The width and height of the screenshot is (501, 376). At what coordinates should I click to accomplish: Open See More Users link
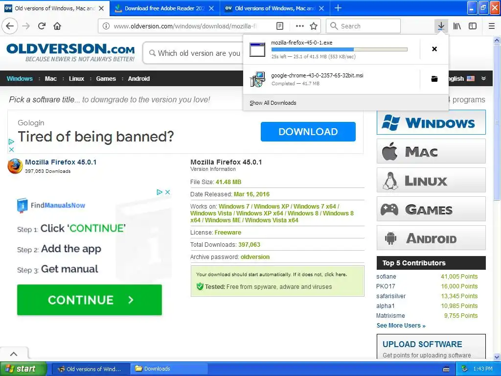click(x=401, y=326)
